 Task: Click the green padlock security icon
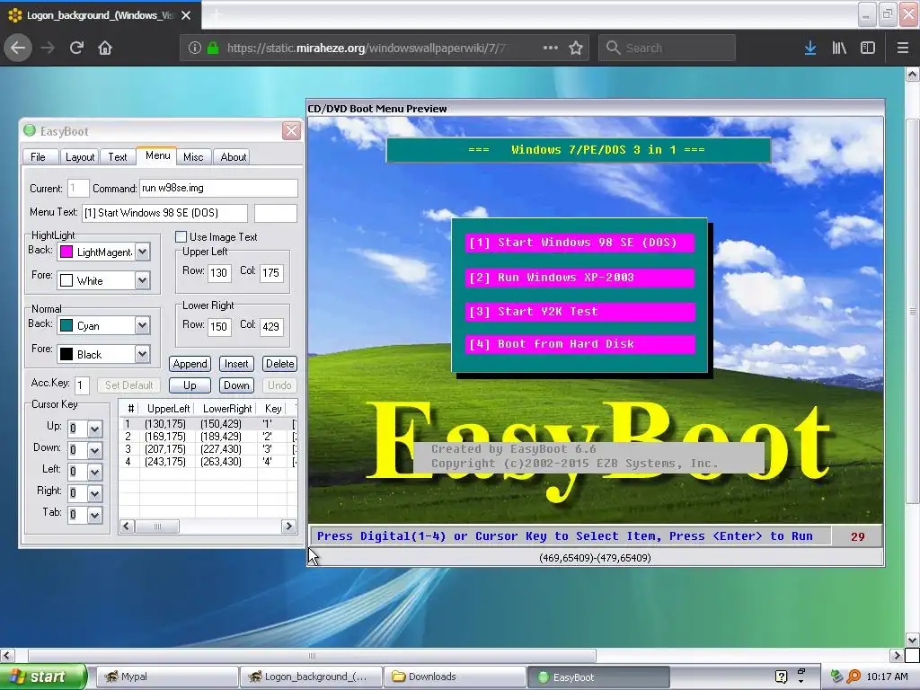coord(213,48)
